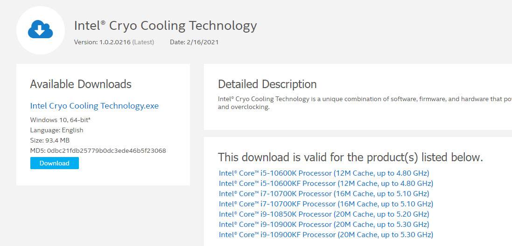The image size is (512, 246).
Task: Click the Size: 93.4 MB text
Action: click(x=49, y=140)
